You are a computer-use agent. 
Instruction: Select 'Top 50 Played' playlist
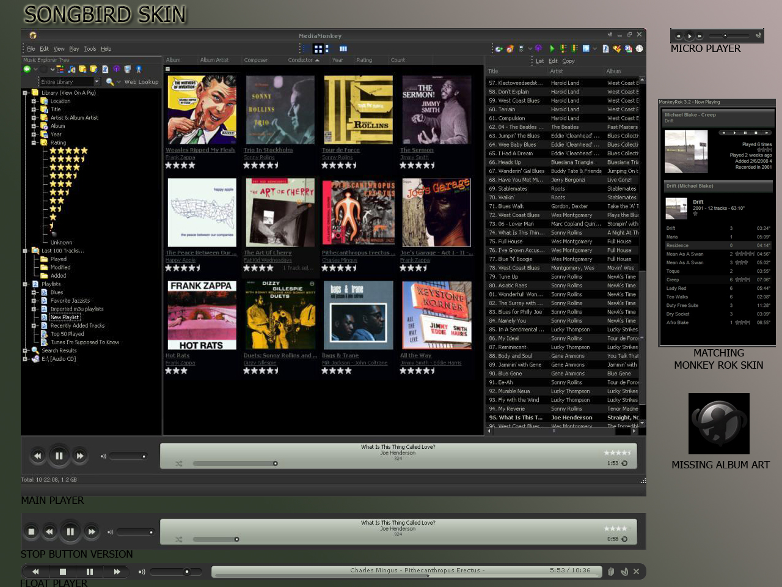pos(67,334)
